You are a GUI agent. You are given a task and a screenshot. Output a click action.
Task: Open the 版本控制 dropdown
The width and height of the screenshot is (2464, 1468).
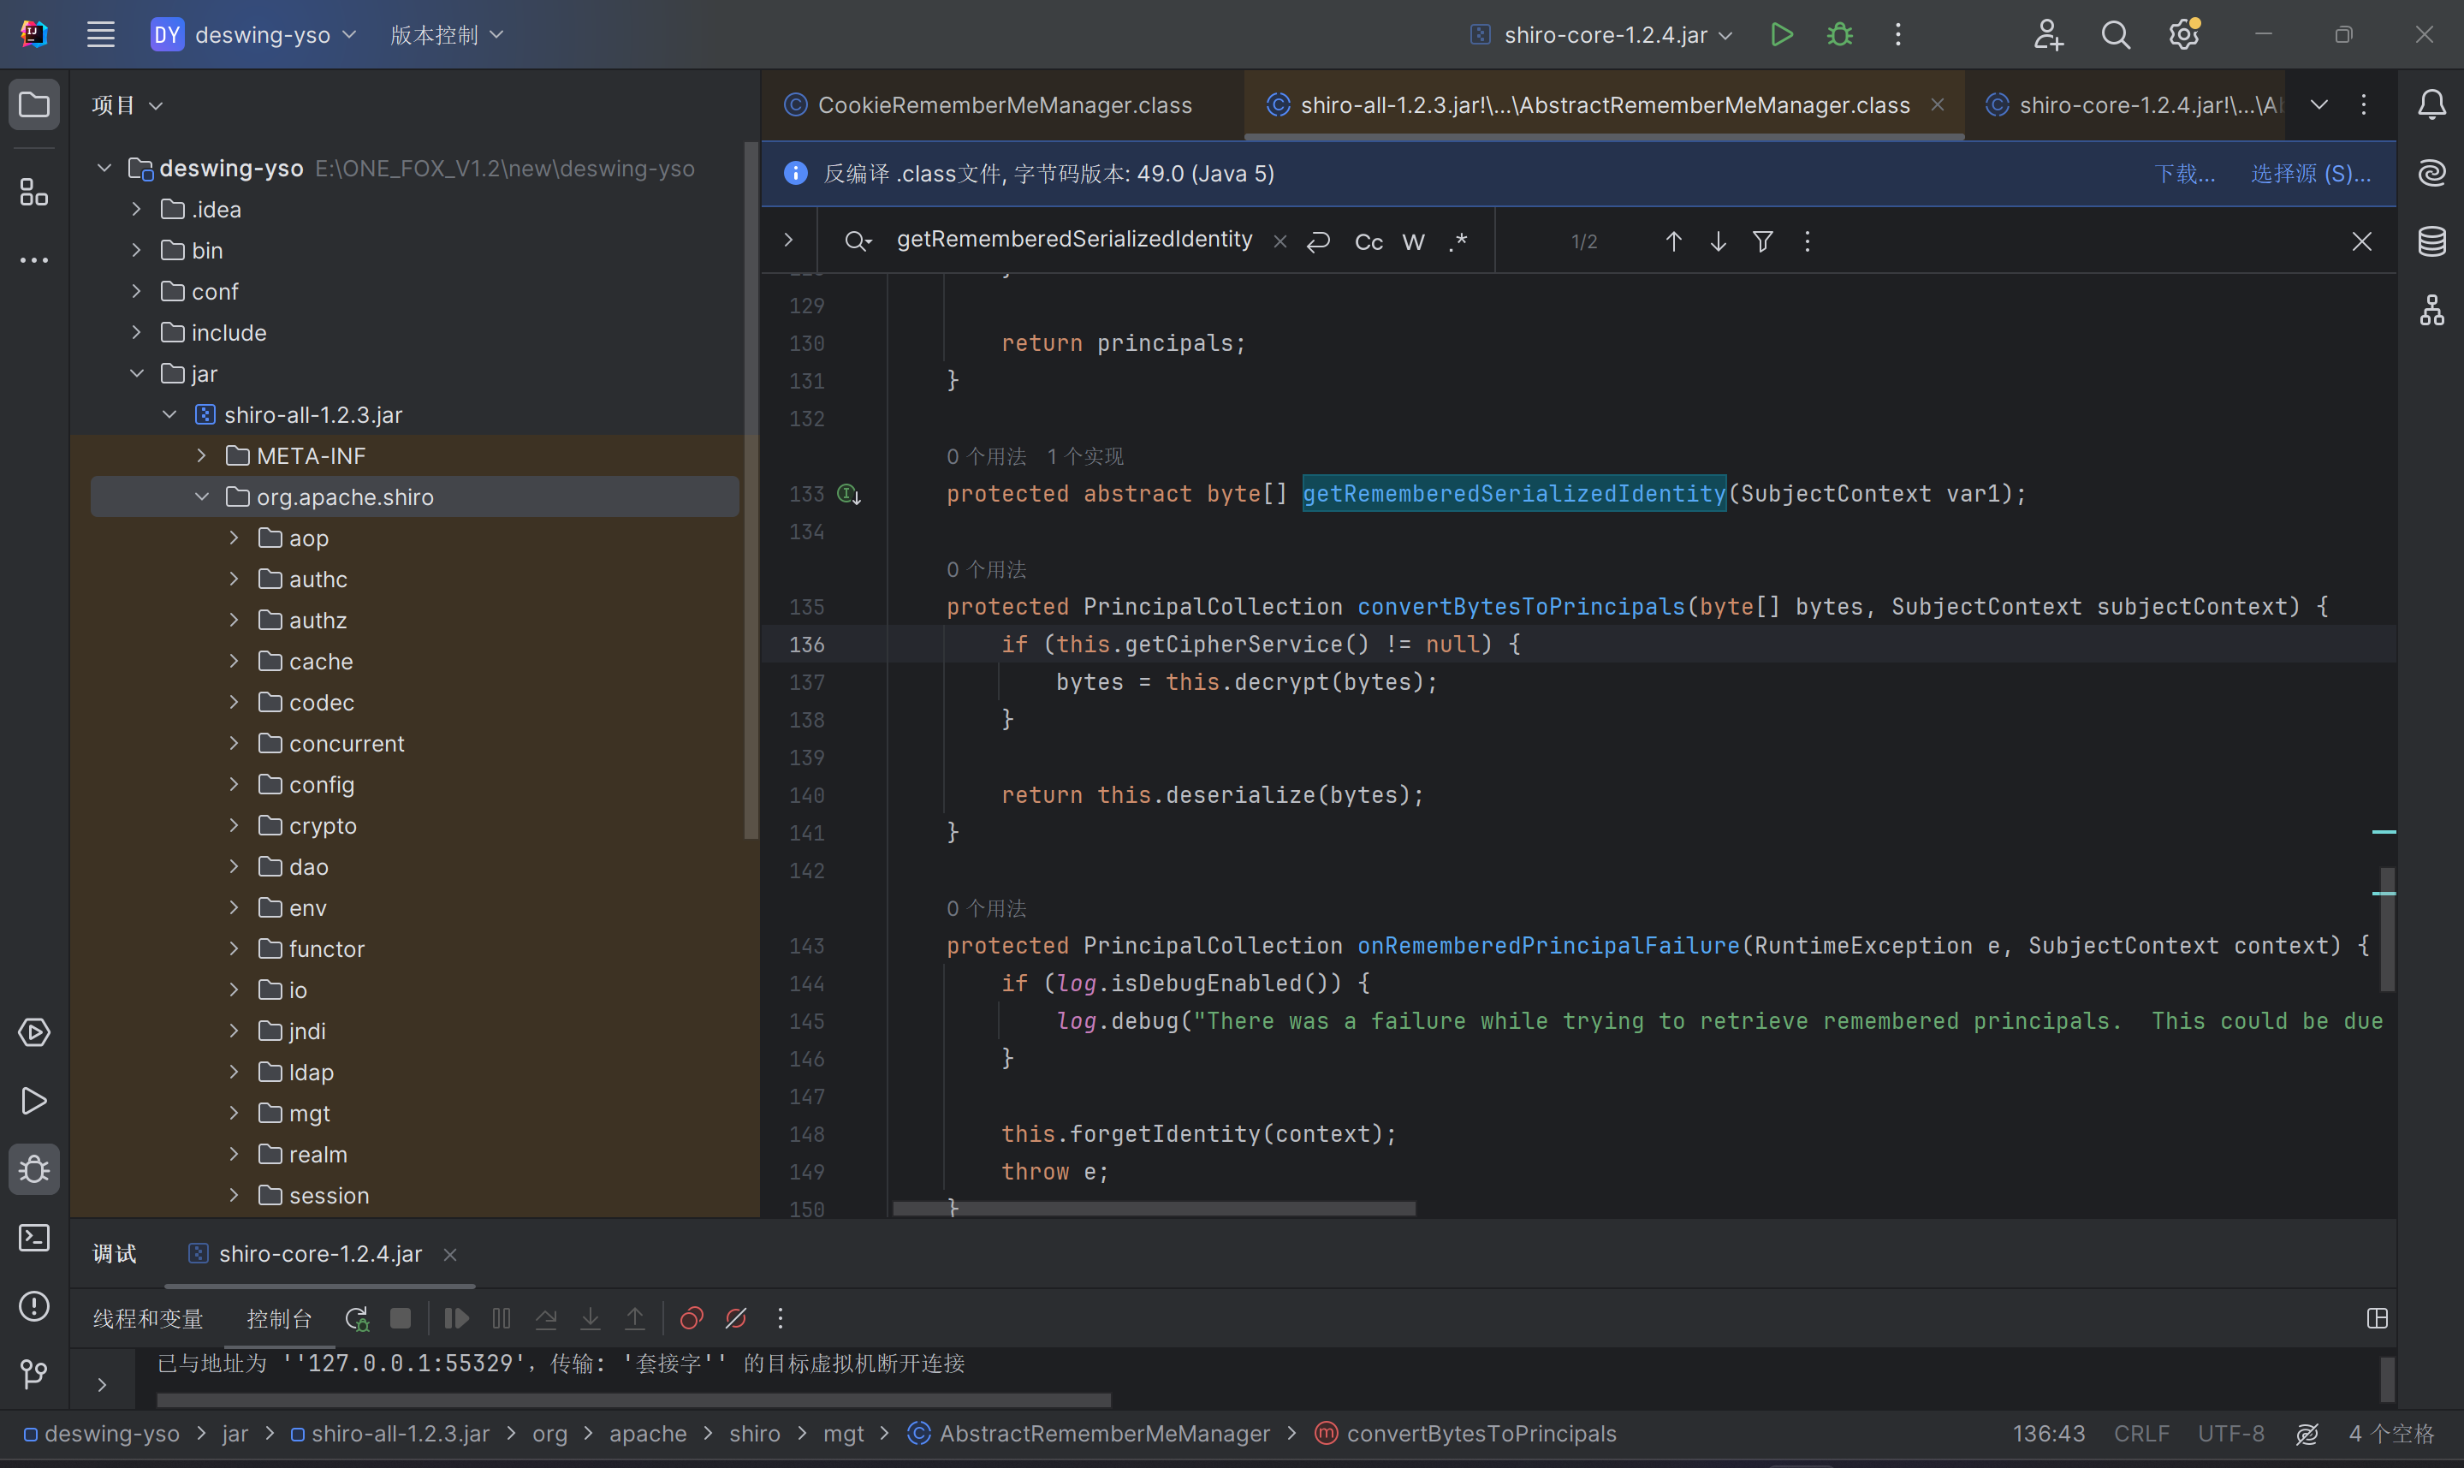(447, 34)
